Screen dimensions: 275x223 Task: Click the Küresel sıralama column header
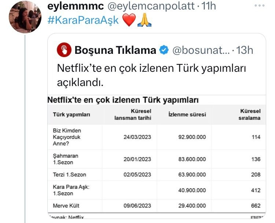coord(250,114)
